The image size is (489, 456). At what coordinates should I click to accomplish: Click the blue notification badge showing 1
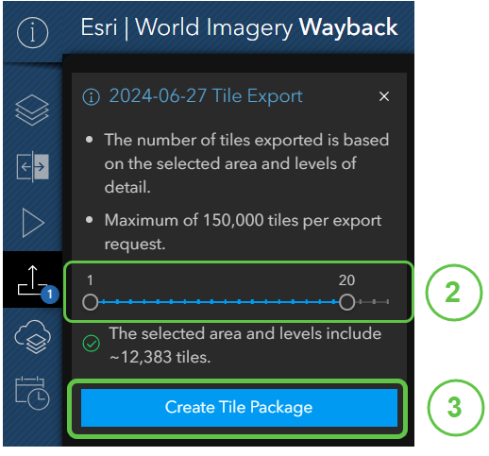click(50, 295)
